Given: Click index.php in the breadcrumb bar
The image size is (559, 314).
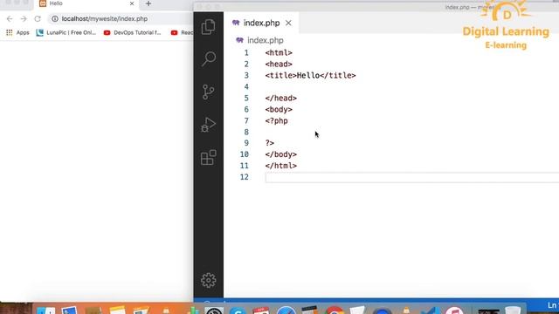Looking at the screenshot, I should click(x=266, y=40).
